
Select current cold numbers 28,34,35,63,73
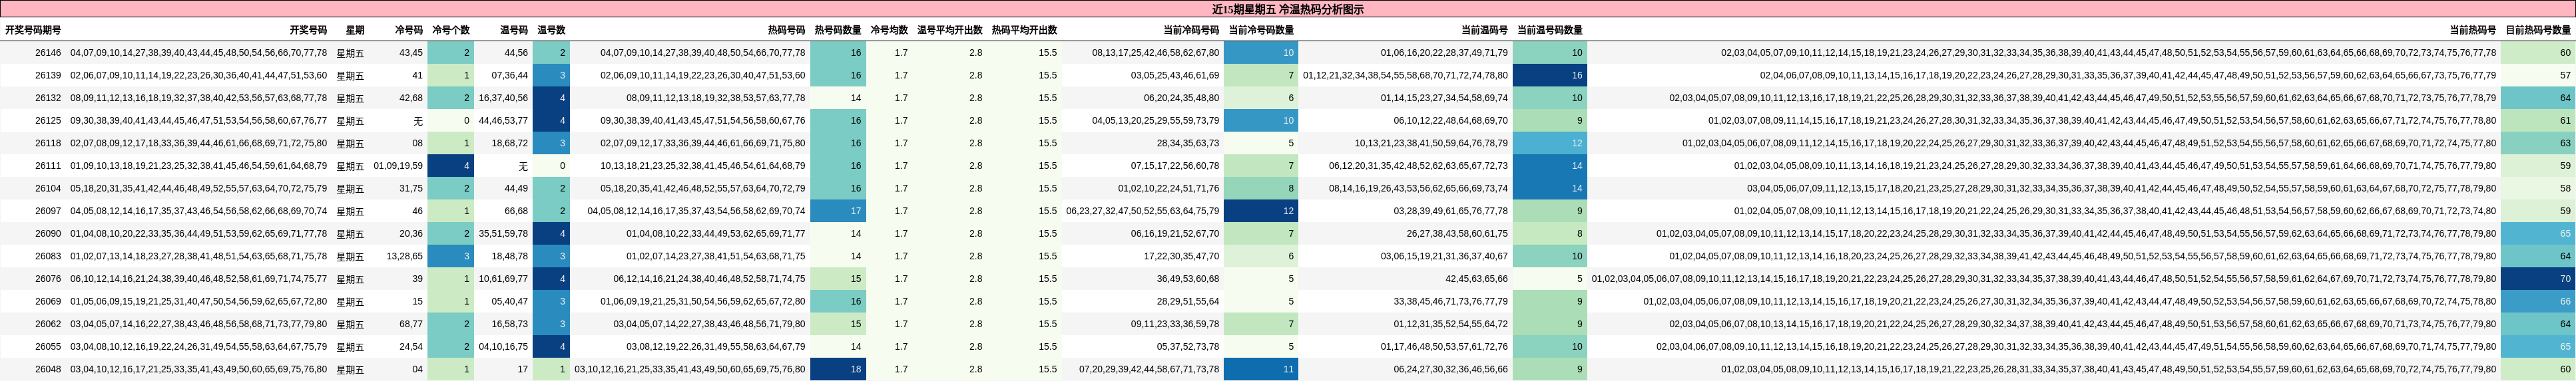1188,144
